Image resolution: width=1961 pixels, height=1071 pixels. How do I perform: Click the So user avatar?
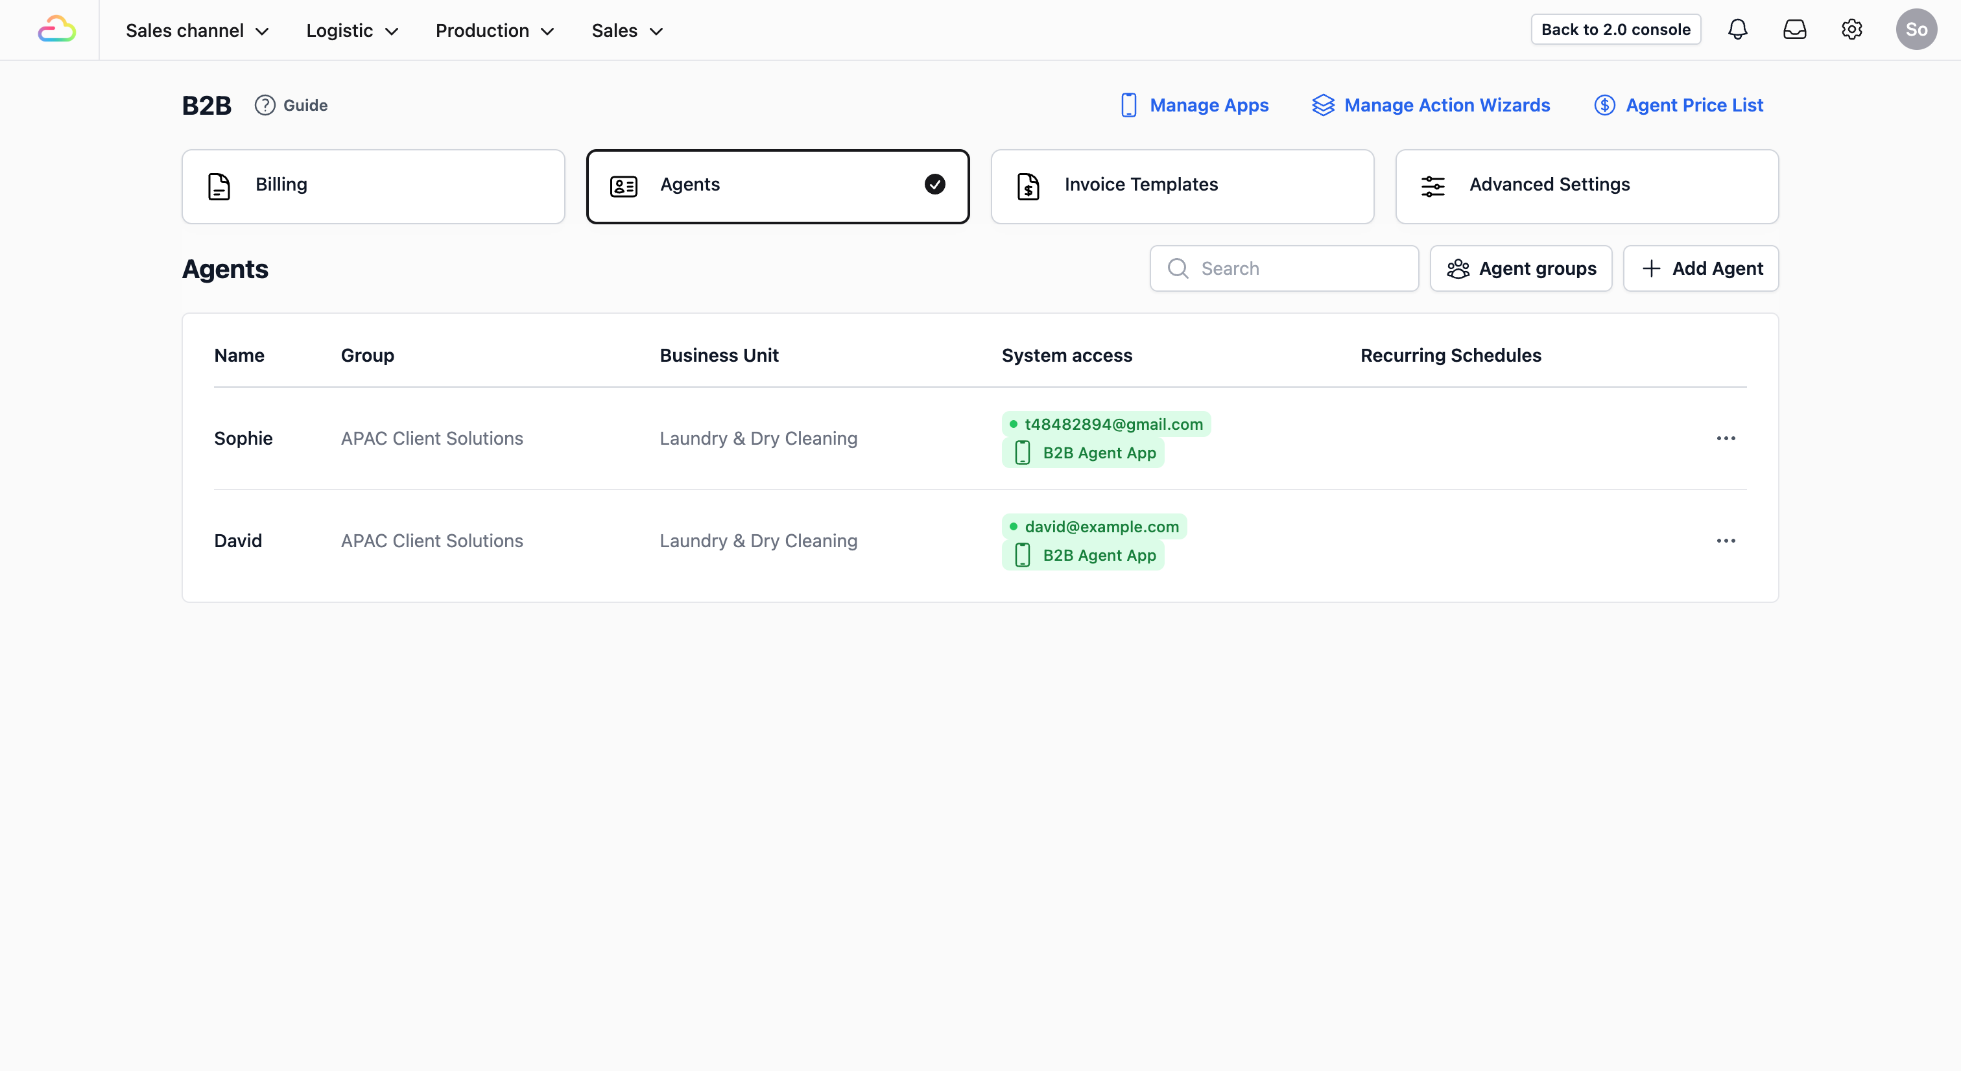click(x=1916, y=30)
